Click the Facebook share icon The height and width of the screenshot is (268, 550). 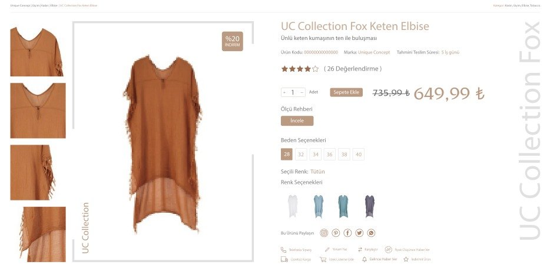pos(347,233)
